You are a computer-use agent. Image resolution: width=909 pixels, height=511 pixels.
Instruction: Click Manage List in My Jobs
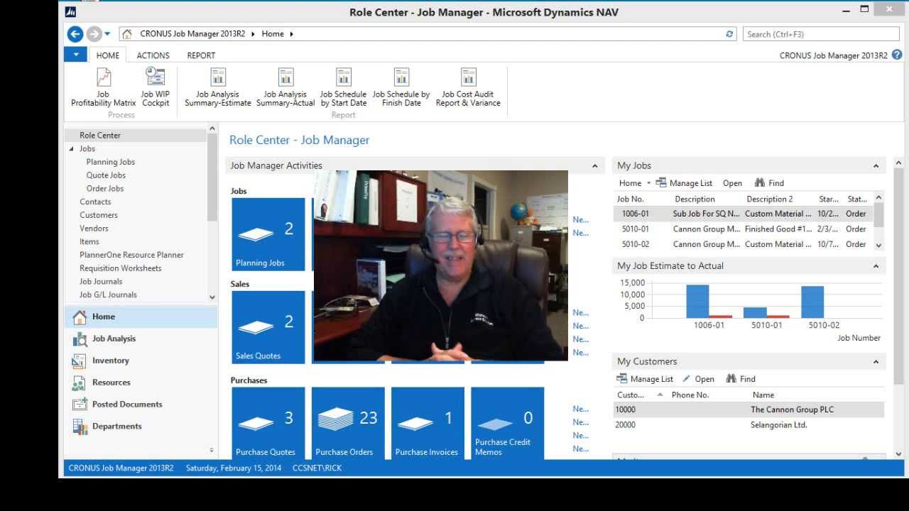684,183
